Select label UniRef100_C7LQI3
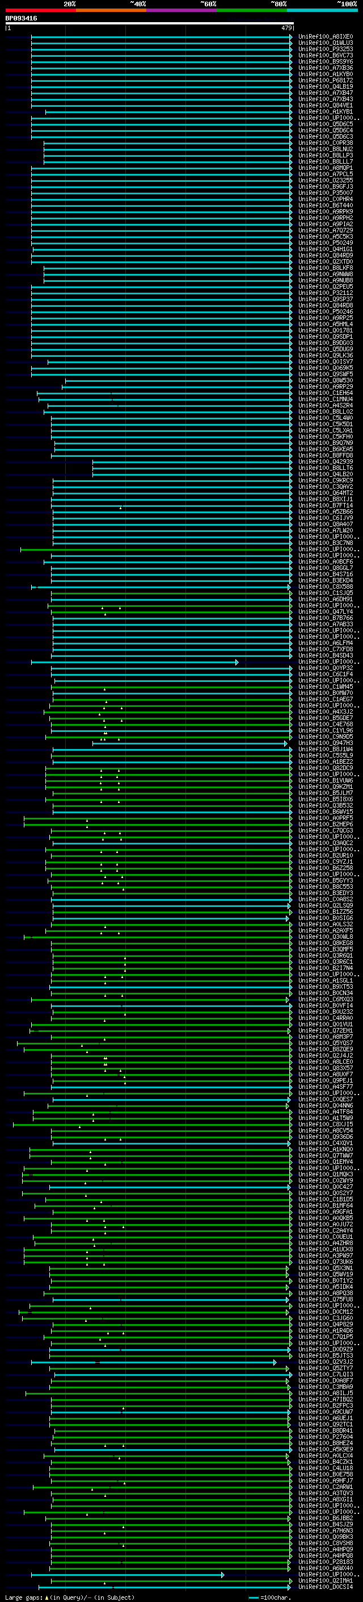The width and height of the screenshot is (363, 1602). pos(326,1374)
